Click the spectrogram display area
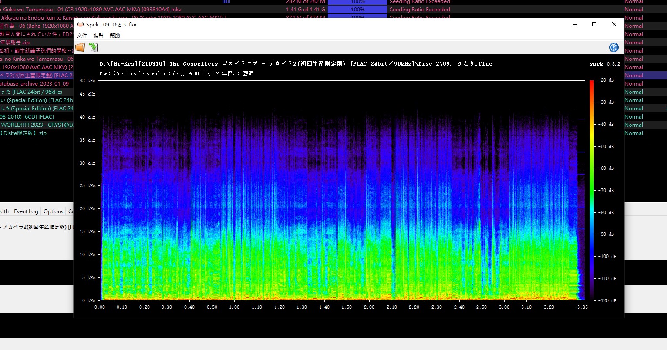Image resolution: width=667 pixels, height=350 pixels. tap(342, 190)
